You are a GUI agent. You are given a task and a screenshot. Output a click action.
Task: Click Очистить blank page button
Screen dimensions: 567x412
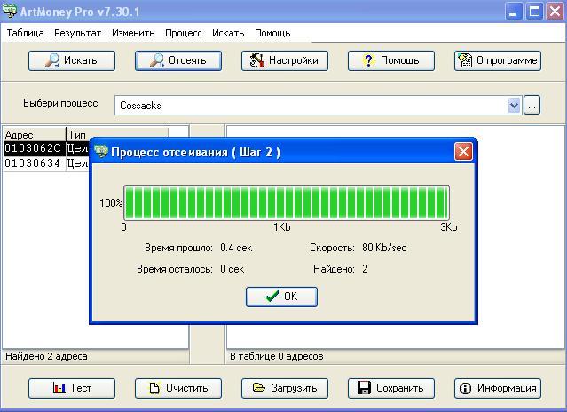[178, 388]
